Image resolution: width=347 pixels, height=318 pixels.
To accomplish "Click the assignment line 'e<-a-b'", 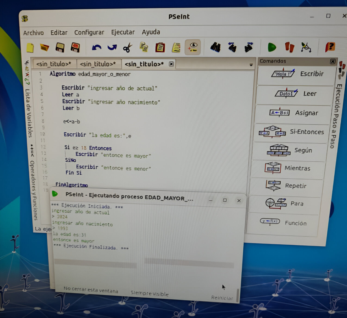I will click(71, 121).
